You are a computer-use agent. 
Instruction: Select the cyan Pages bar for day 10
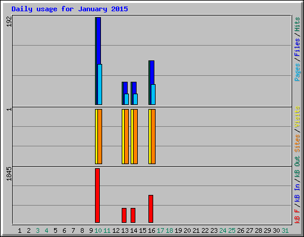100,84
